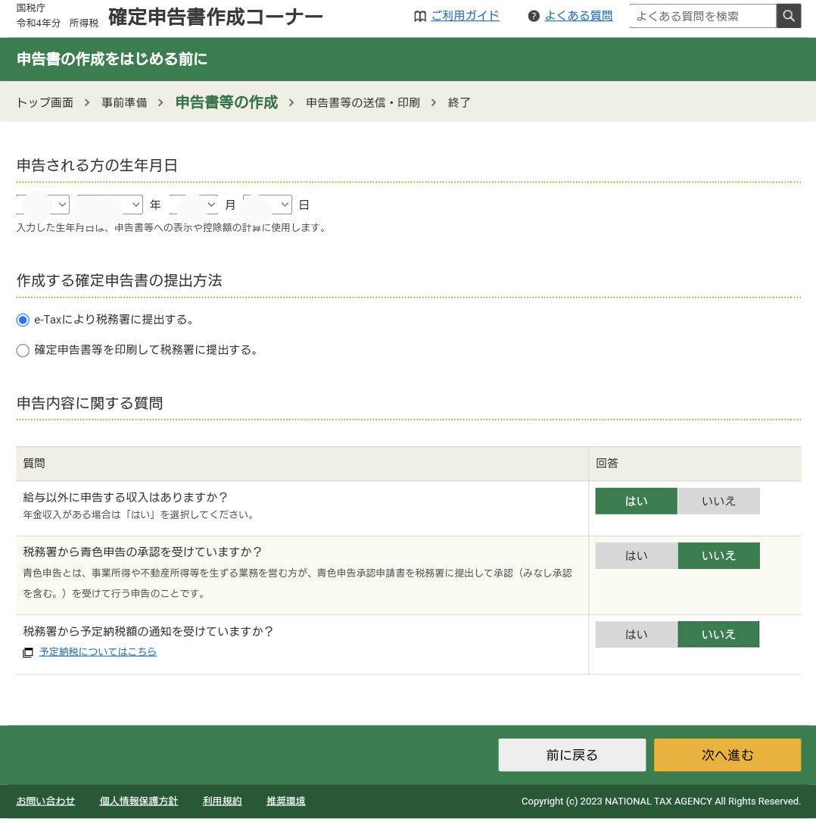Select はい for 予定納税額の通知 question
816x825 pixels.
pos(636,635)
